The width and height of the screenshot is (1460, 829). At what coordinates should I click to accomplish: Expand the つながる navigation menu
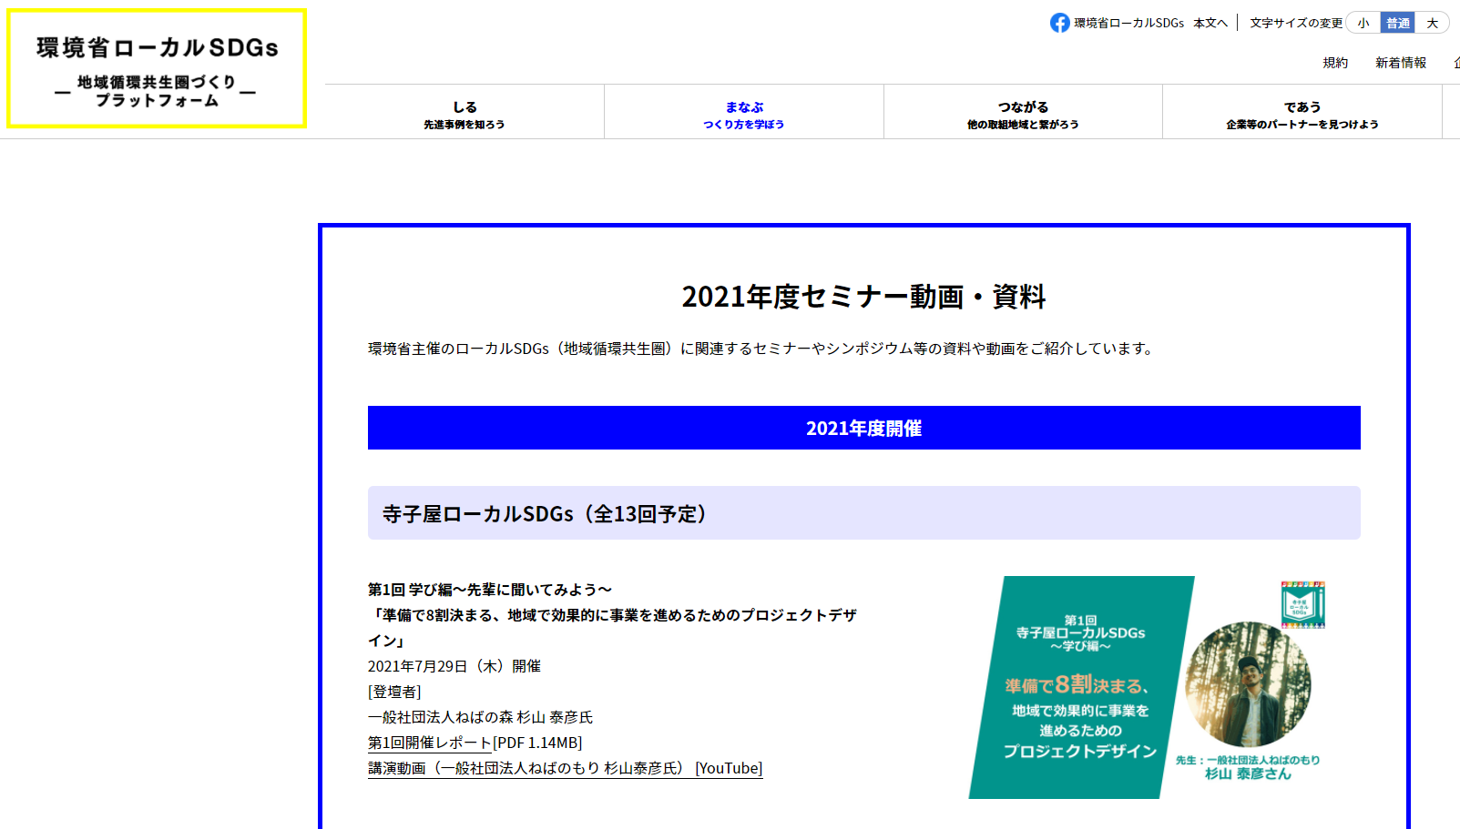(1023, 113)
